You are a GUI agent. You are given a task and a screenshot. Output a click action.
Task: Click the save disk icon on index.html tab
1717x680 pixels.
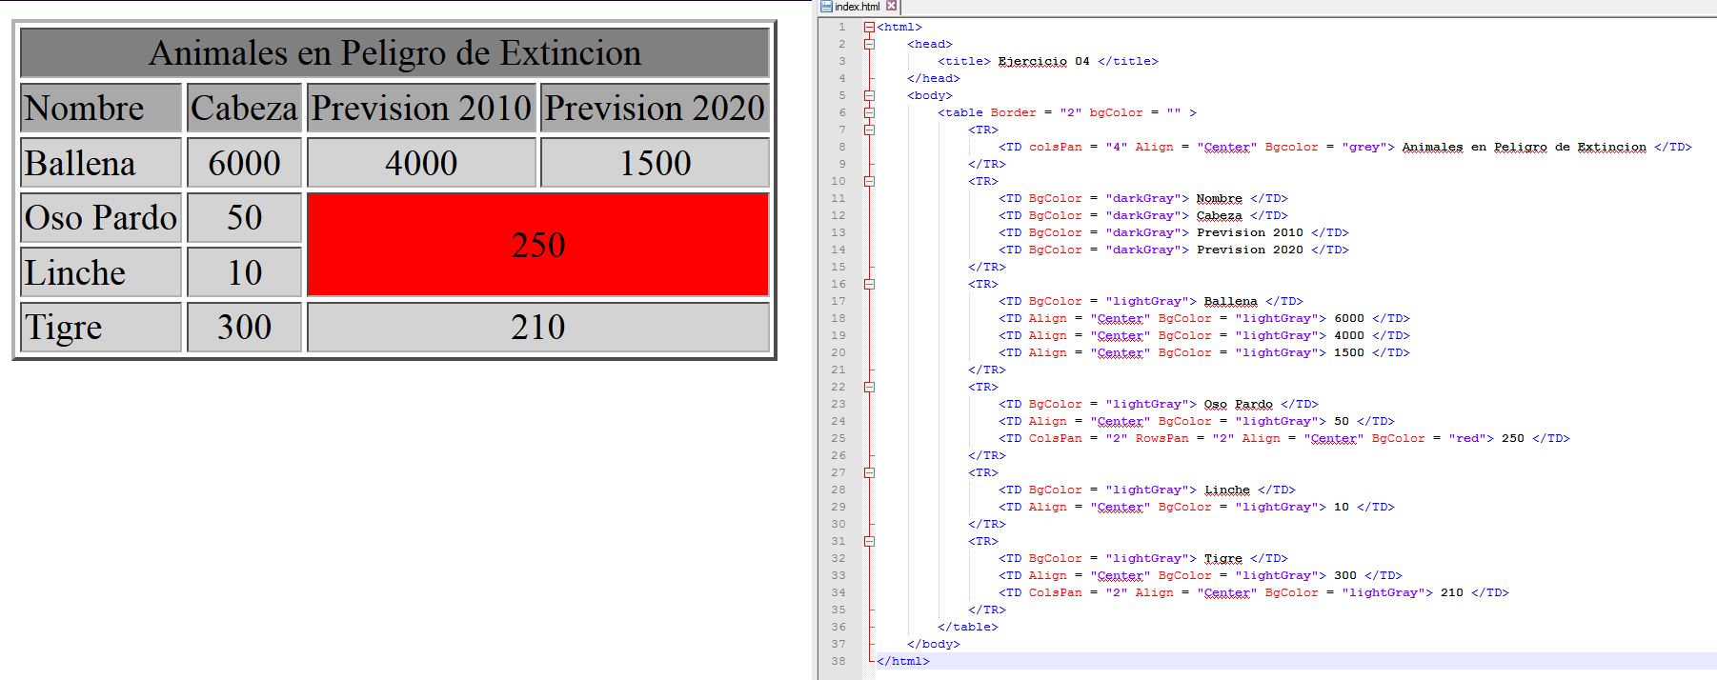pyautogui.click(x=826, y=6)
